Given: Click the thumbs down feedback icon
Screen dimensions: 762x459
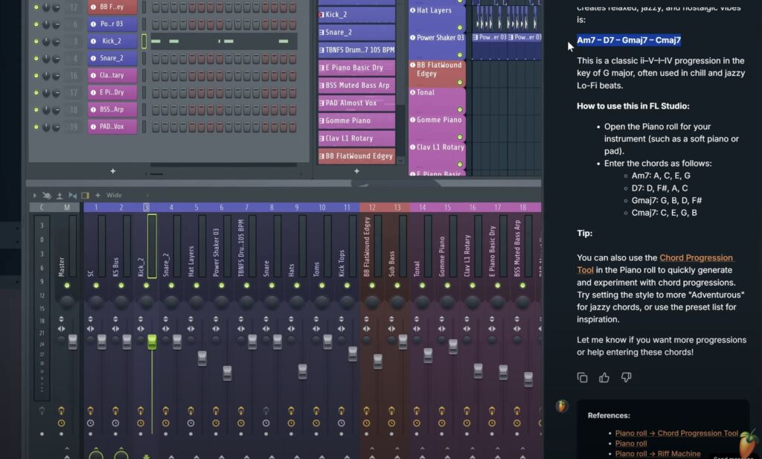Looking at the screenshot, I should point(626,378).
